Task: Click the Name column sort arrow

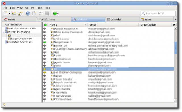Action: 86,25
